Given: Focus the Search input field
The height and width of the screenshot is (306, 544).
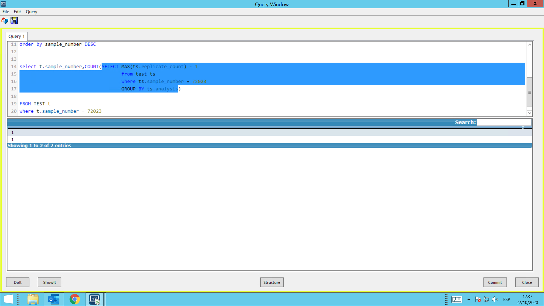Looking at the screenshot, I should tap(504, 122).
